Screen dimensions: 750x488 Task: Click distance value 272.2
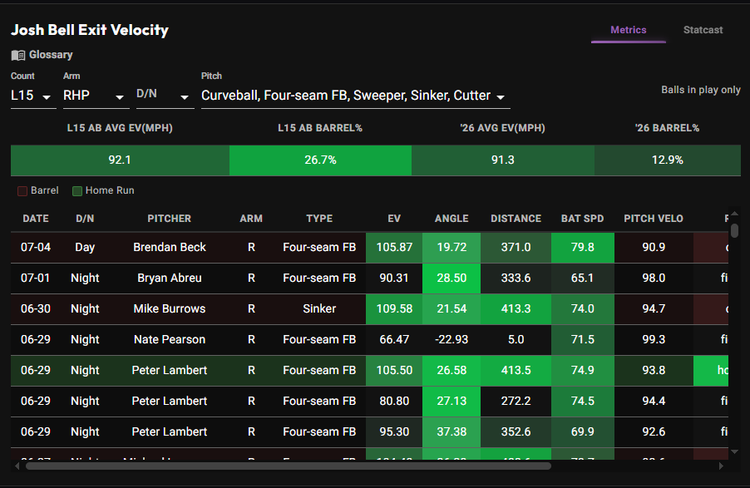click(516, 401)
